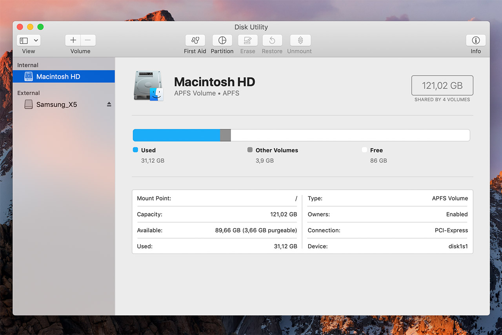Click the Restore toolbar icon
The height and width of the screenshot is (335, 502).
272,40
